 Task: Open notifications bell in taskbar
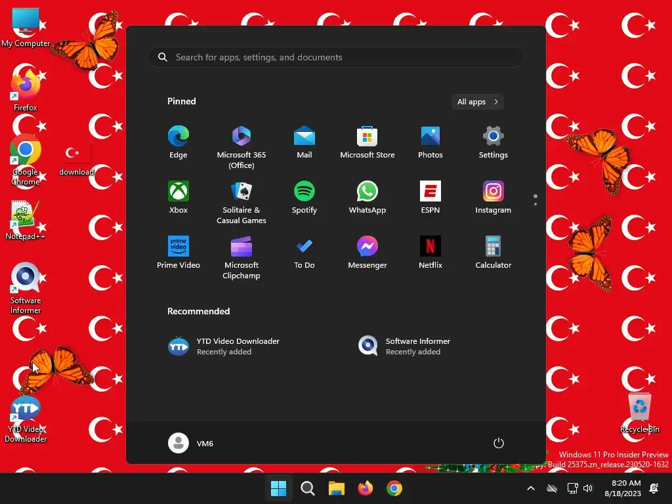click(654, 488)
